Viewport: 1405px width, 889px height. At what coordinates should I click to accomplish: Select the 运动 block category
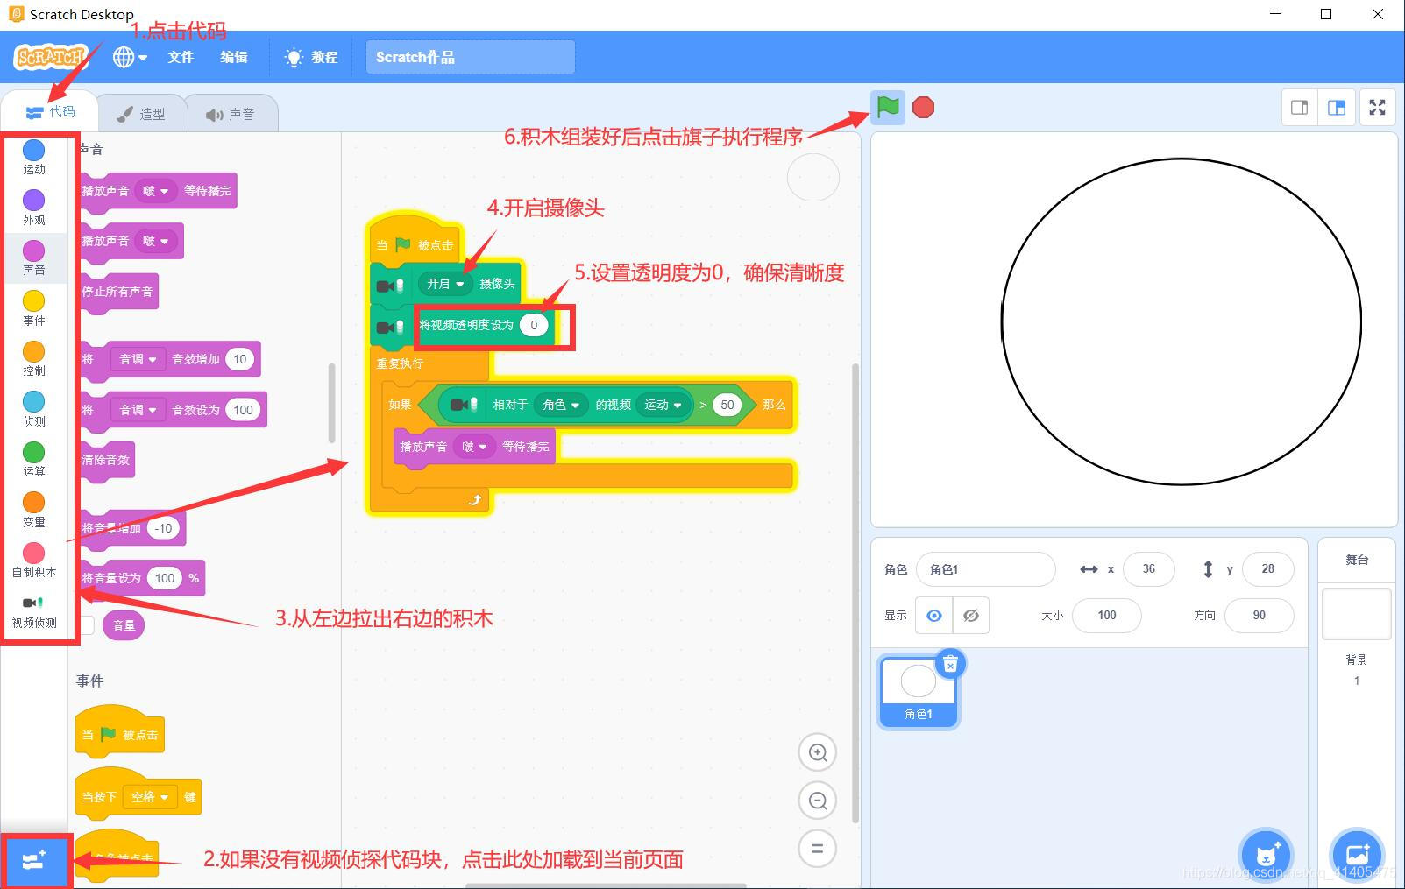(33, 158)
